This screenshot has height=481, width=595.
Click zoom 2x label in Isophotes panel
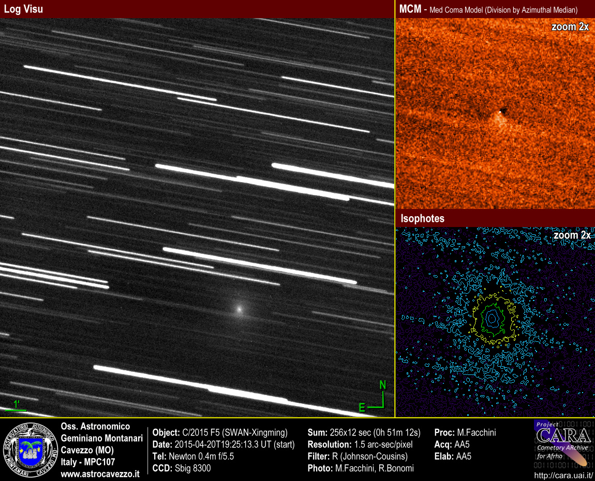click(572, 235)
